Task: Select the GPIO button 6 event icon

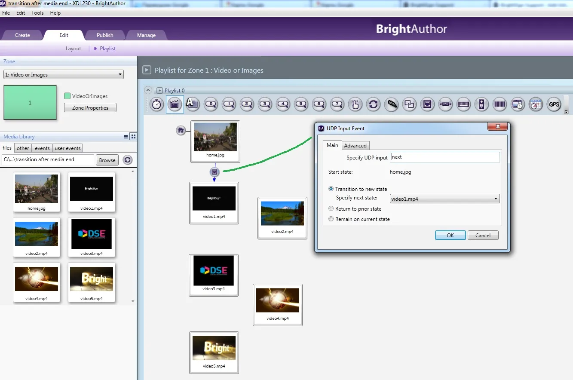Action: (319, 104)
